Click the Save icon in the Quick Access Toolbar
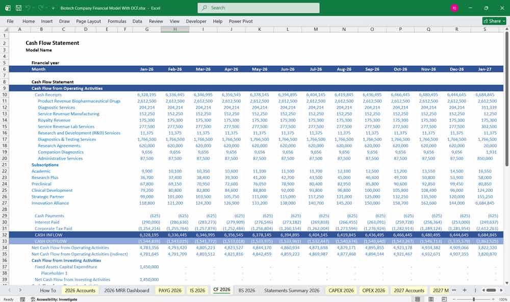The width and height of the screenshot is (510, 302). click(x=18, y=8)
